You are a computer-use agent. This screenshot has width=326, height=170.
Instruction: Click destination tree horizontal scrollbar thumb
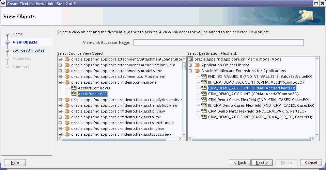pyautogui.click(x=251, y=139)
